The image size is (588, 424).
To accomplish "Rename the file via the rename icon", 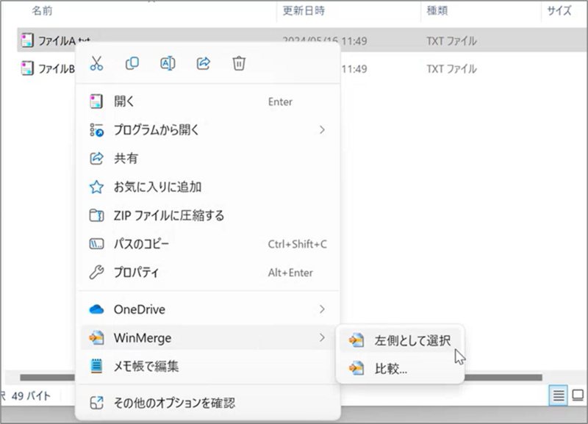I will [168, 64].
